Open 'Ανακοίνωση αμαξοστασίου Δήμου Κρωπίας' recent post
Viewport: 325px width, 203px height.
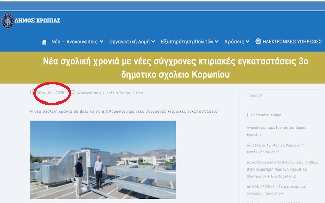pos(279,128)
